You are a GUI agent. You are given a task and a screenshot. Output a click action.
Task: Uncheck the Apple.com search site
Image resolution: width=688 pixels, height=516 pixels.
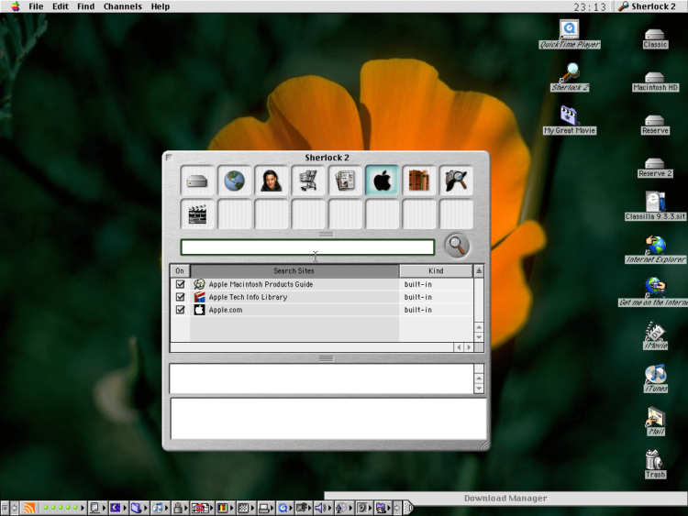(x=180, y=310)
